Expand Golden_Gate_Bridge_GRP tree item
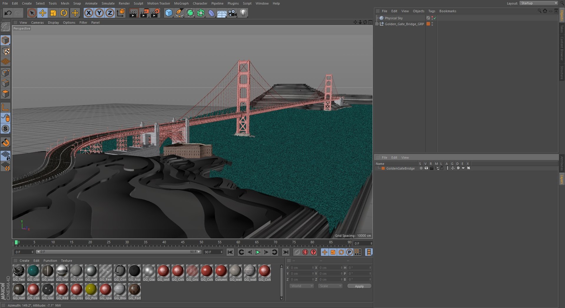565x308 pixels. coord(377,24)
